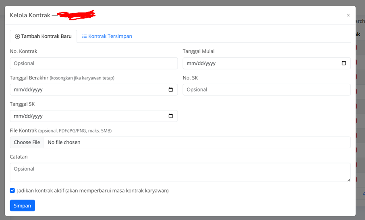Click the 'Jadikan kontrak aktif' label text
The height and width of the screenshot is (220, 365).
point(93,191)
